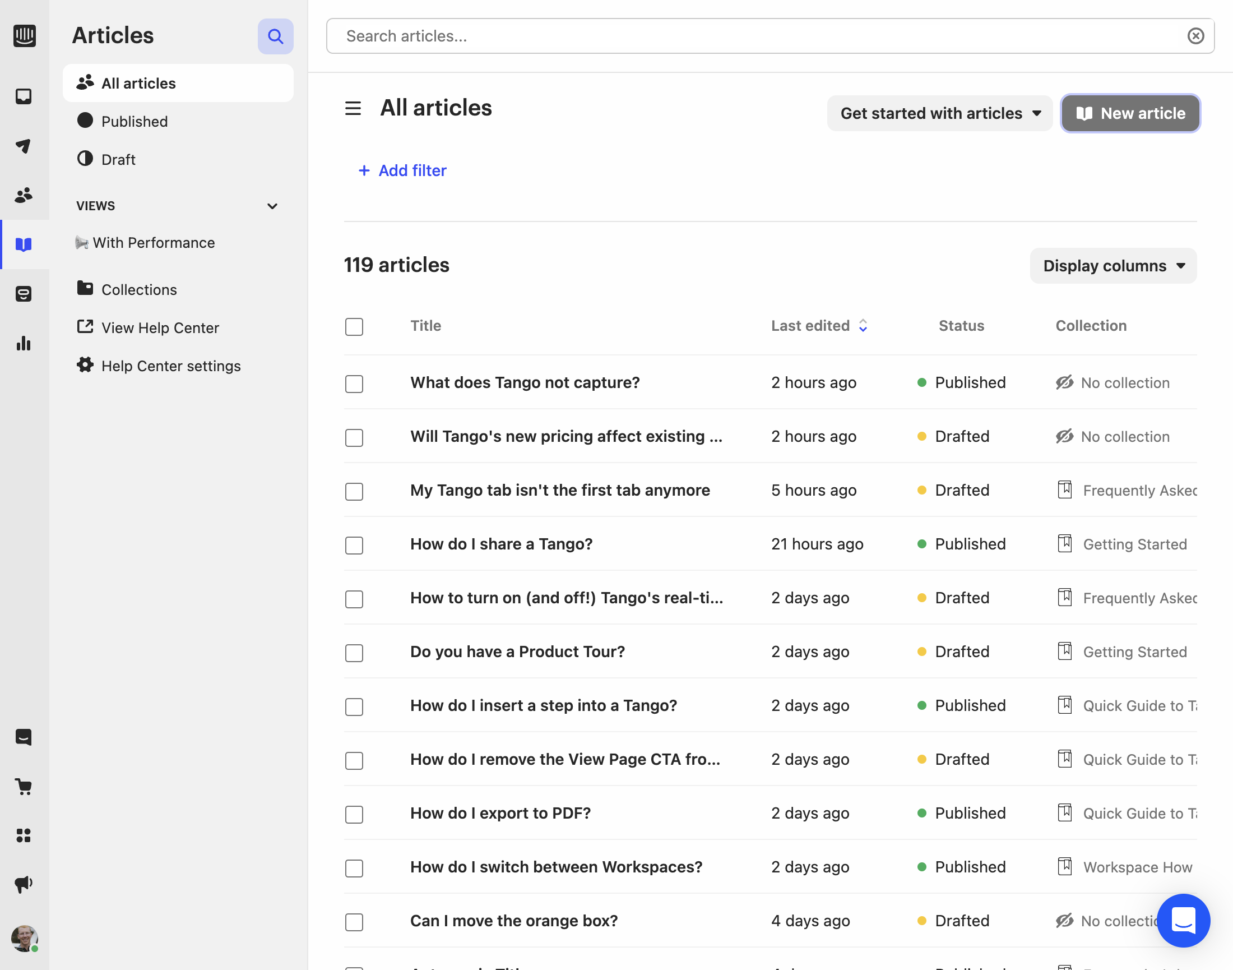Click the user profile avatar
This screenshot has width=1233, height=970.
click(25, 938)
